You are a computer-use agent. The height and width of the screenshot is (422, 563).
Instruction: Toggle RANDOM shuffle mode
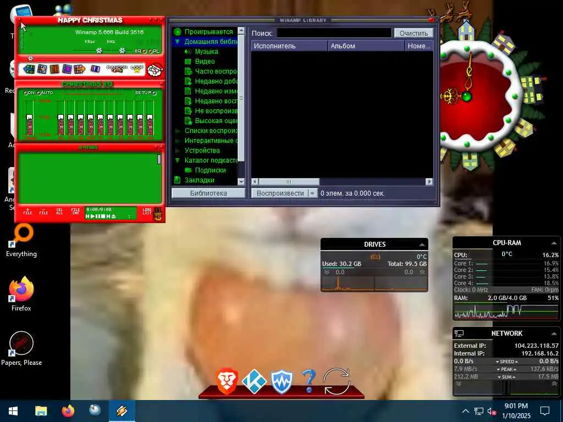click(117, 69)
